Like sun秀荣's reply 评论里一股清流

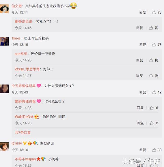pyautogui.click(x=153, y=60)
